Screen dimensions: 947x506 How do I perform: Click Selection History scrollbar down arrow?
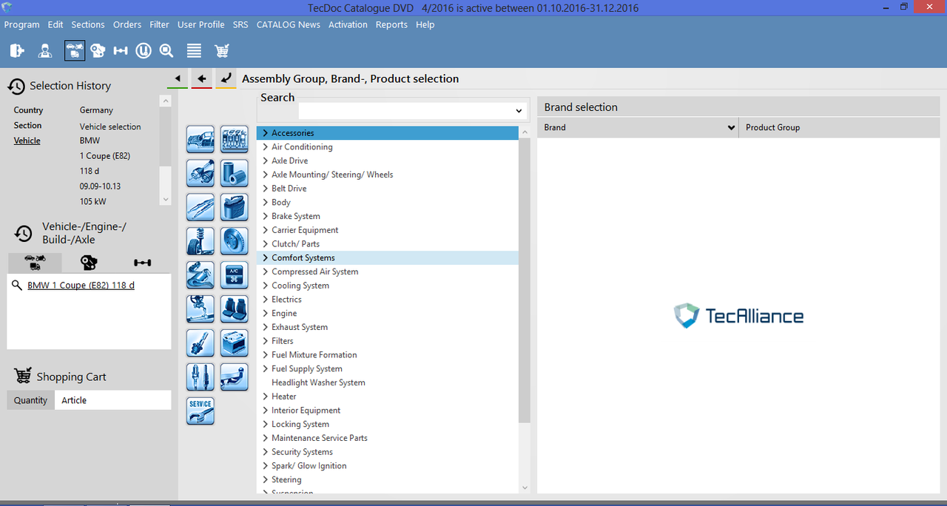pos(165,199)
